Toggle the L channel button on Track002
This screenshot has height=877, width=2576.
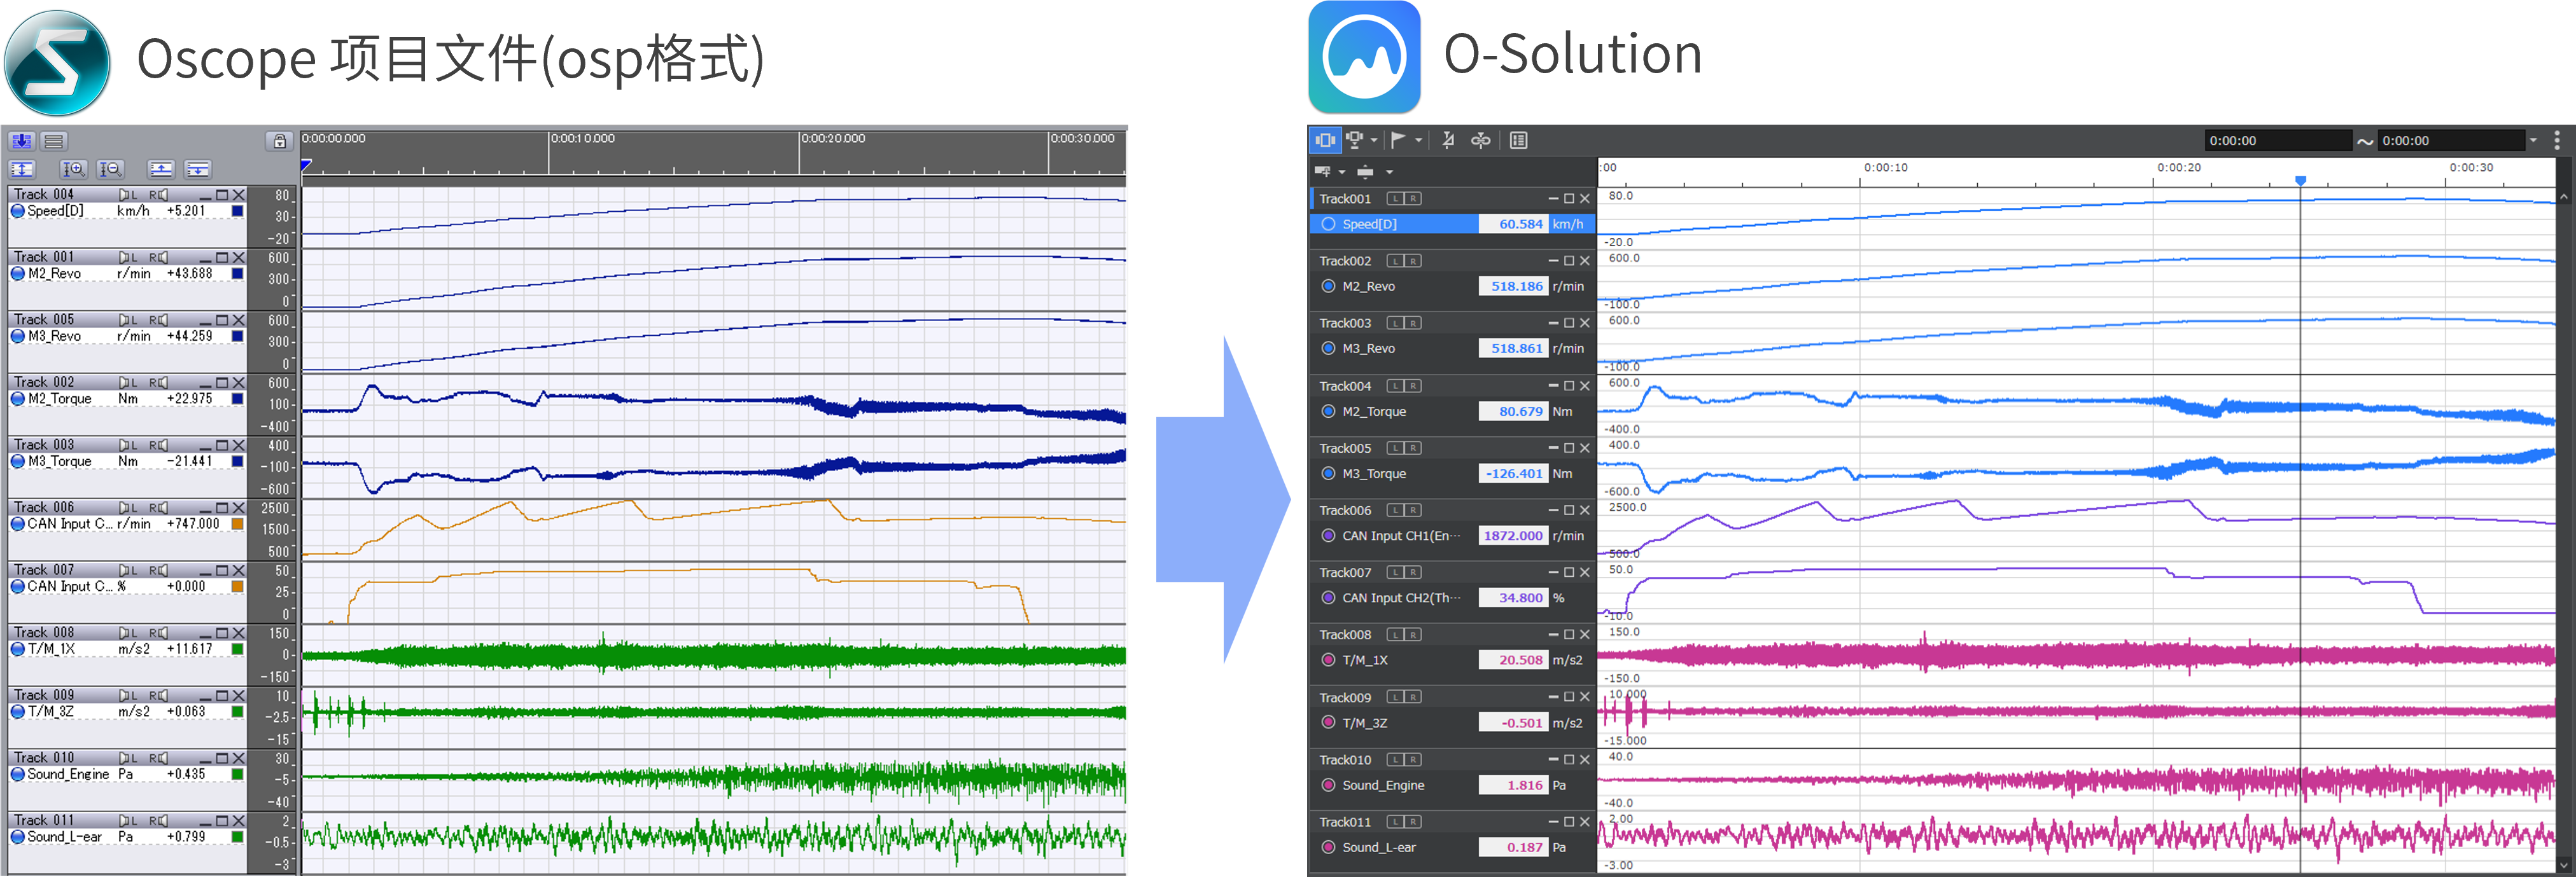(x=1395, y=261)
